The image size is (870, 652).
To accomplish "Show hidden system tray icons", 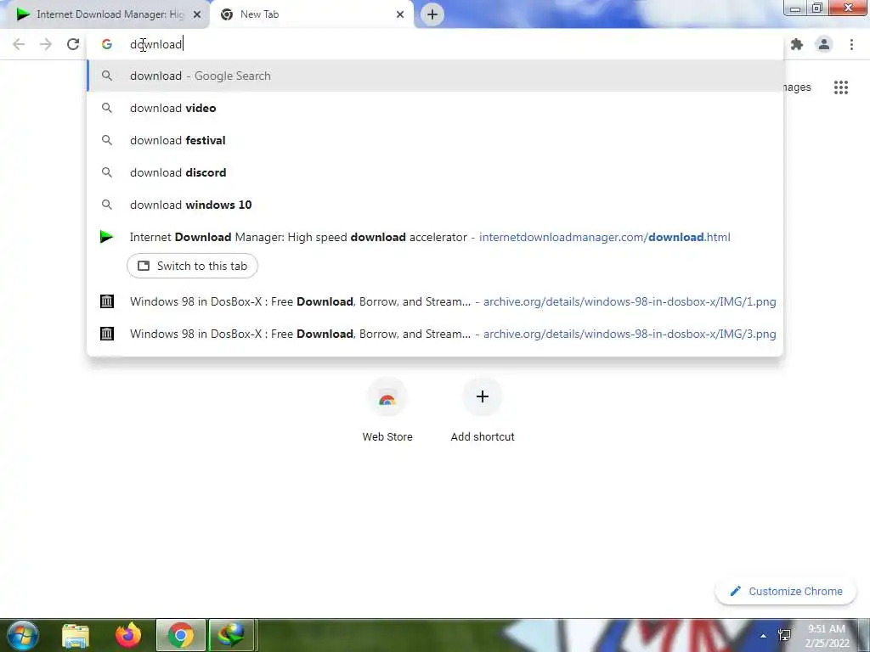I will 763,636.
